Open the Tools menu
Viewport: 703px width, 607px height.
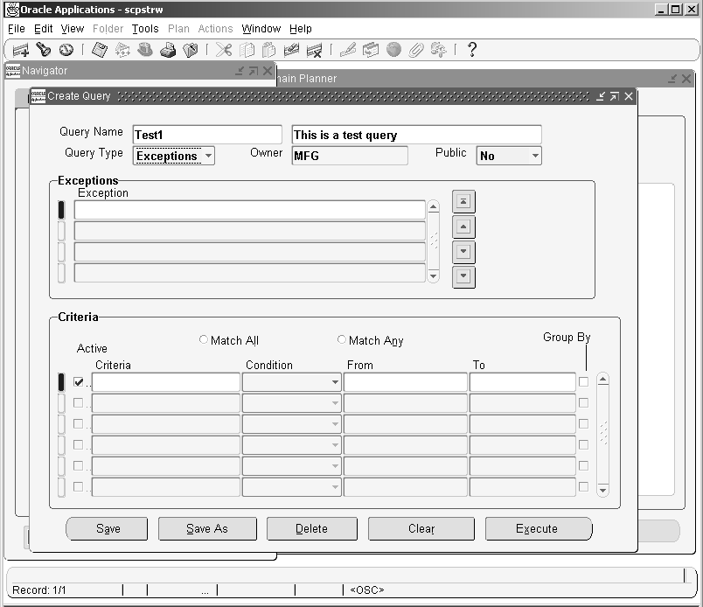[145, 29]
